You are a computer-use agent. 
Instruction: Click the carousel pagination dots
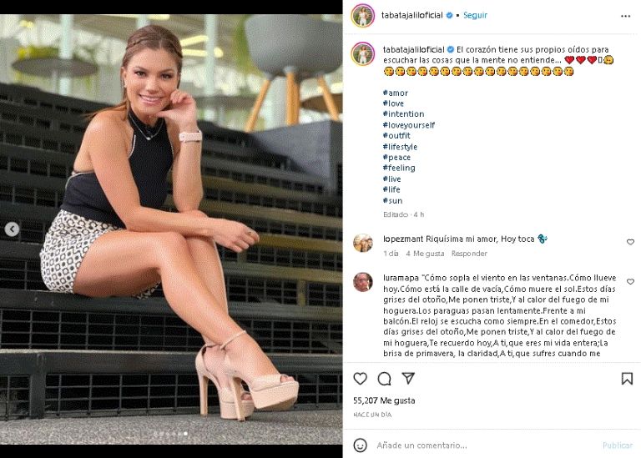[170, 435]
